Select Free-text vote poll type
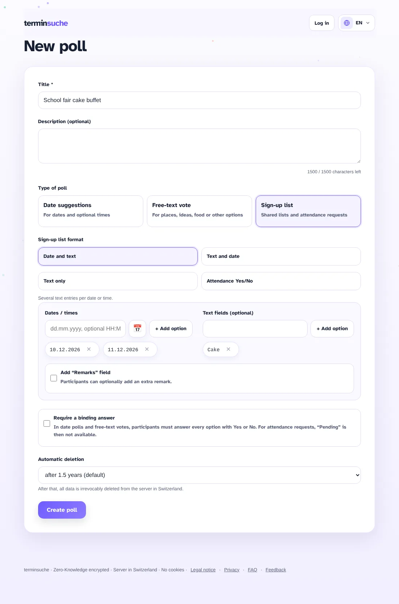Screen dimensions: 399x604 pyautogui.click(x=199, y=211)
